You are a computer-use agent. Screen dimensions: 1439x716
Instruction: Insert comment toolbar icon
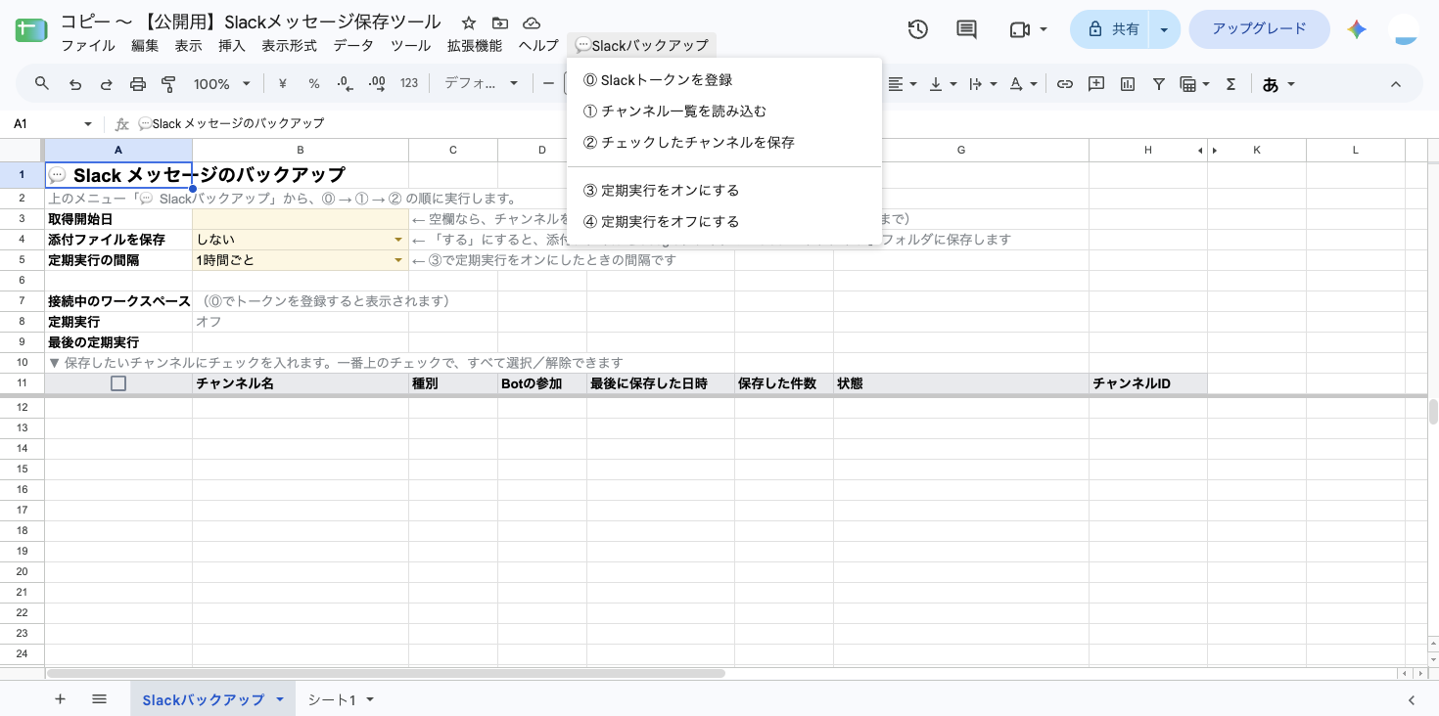[x=1096, y=84]
